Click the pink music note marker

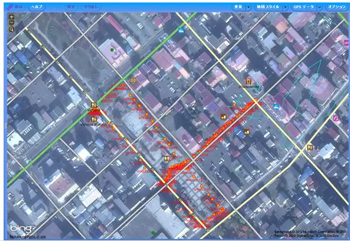coord(336,118)
